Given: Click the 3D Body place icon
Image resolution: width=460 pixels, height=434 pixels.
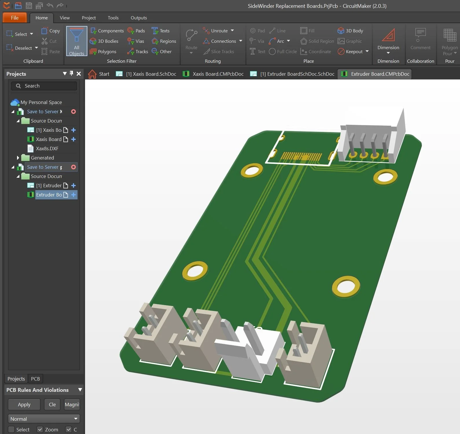Looking at the screenshot, I should click(x=341, y=31).
